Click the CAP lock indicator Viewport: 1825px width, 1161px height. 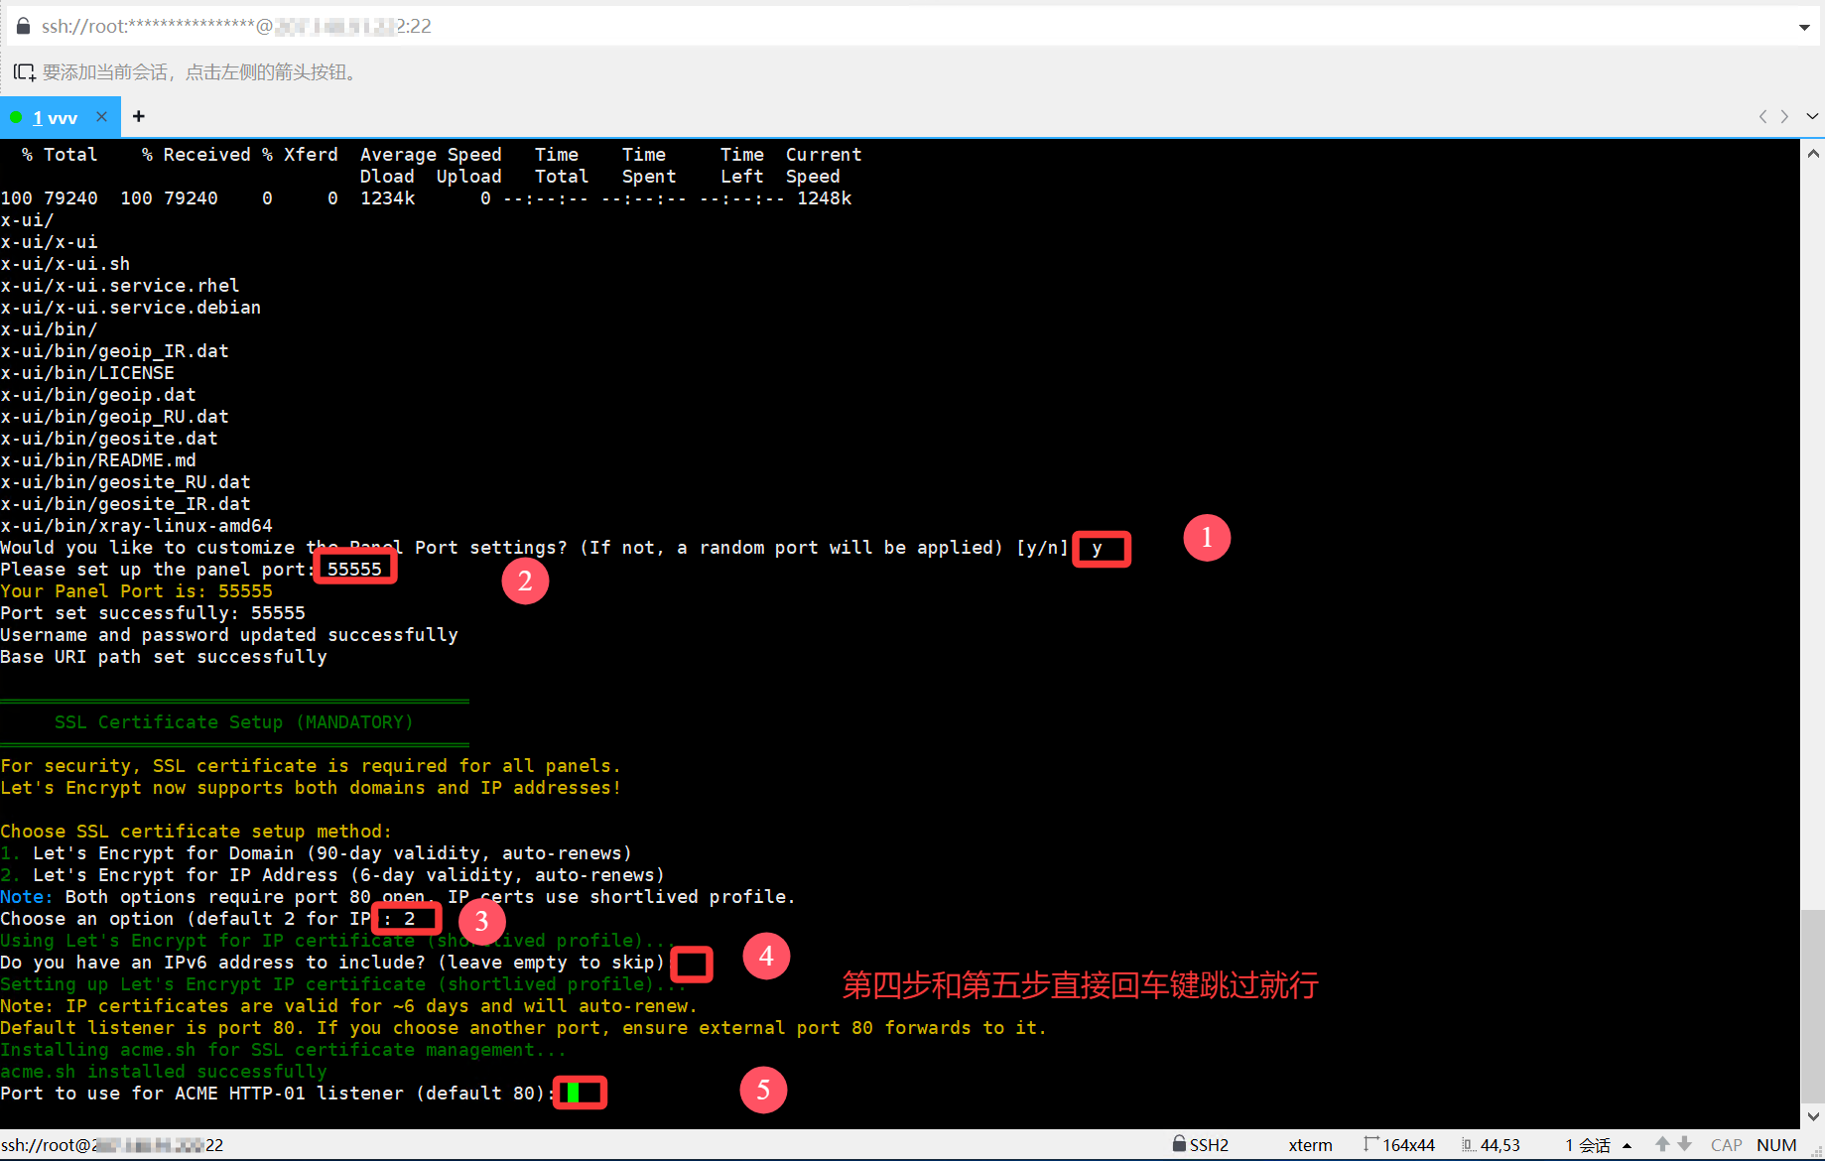[x=1726, y=1145]
